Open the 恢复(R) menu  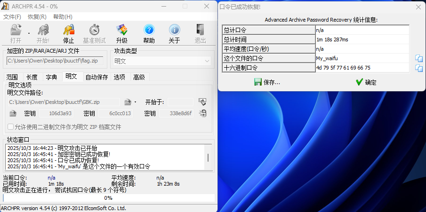coord(37,17)
